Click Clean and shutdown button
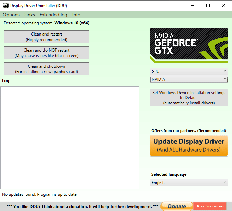This screenshot has width=232, height=211. (47, 69)
